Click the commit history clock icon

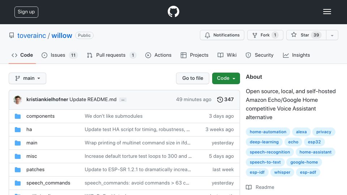(220, 100)
